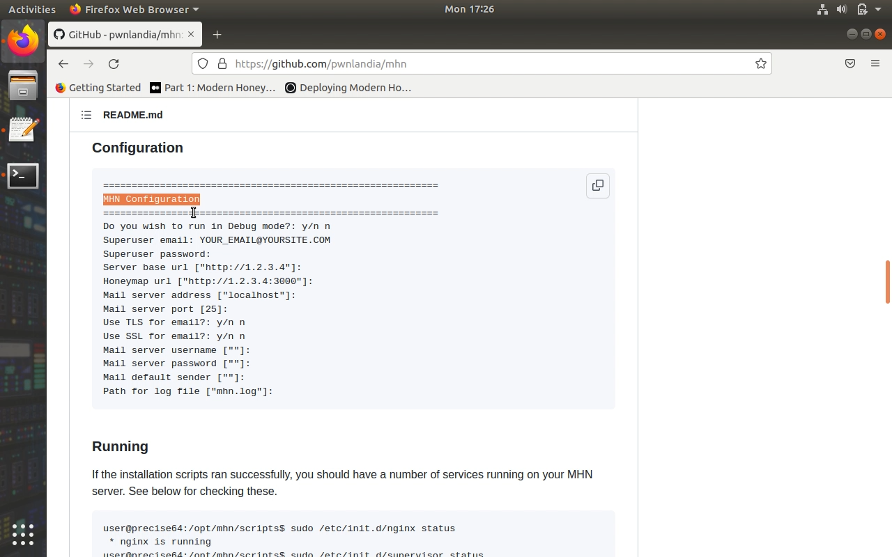Launch Terminal from the dock
Screen dimensions: 892x557
click(x=23, y=176)
